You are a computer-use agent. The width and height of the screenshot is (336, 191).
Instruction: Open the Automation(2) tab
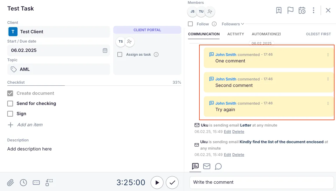point(266,34)
